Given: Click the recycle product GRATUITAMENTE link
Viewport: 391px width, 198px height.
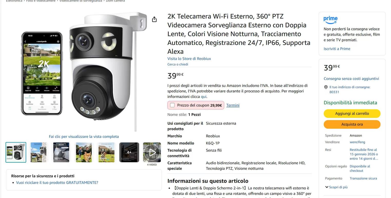Looking at the screenshot, I should tap(57, 183).
